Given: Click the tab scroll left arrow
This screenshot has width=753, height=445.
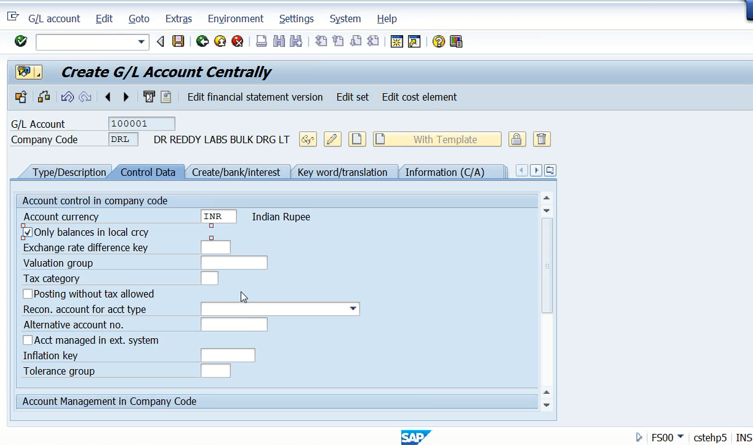Looking at the screenshot, I should (x=522, y=170).
